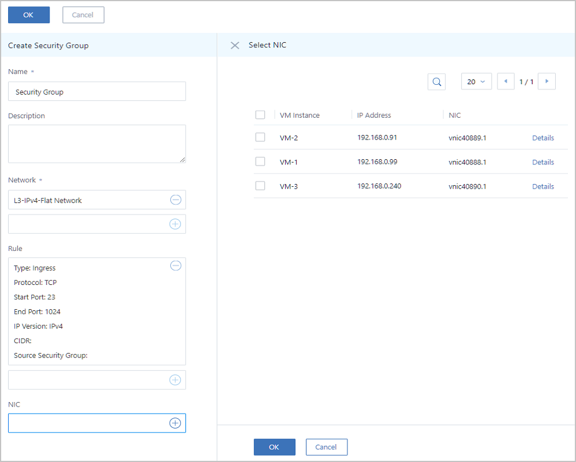Open search in Select NIC panel
The width and height of the screenshot is (576, 462).
[x=437, y=81]
